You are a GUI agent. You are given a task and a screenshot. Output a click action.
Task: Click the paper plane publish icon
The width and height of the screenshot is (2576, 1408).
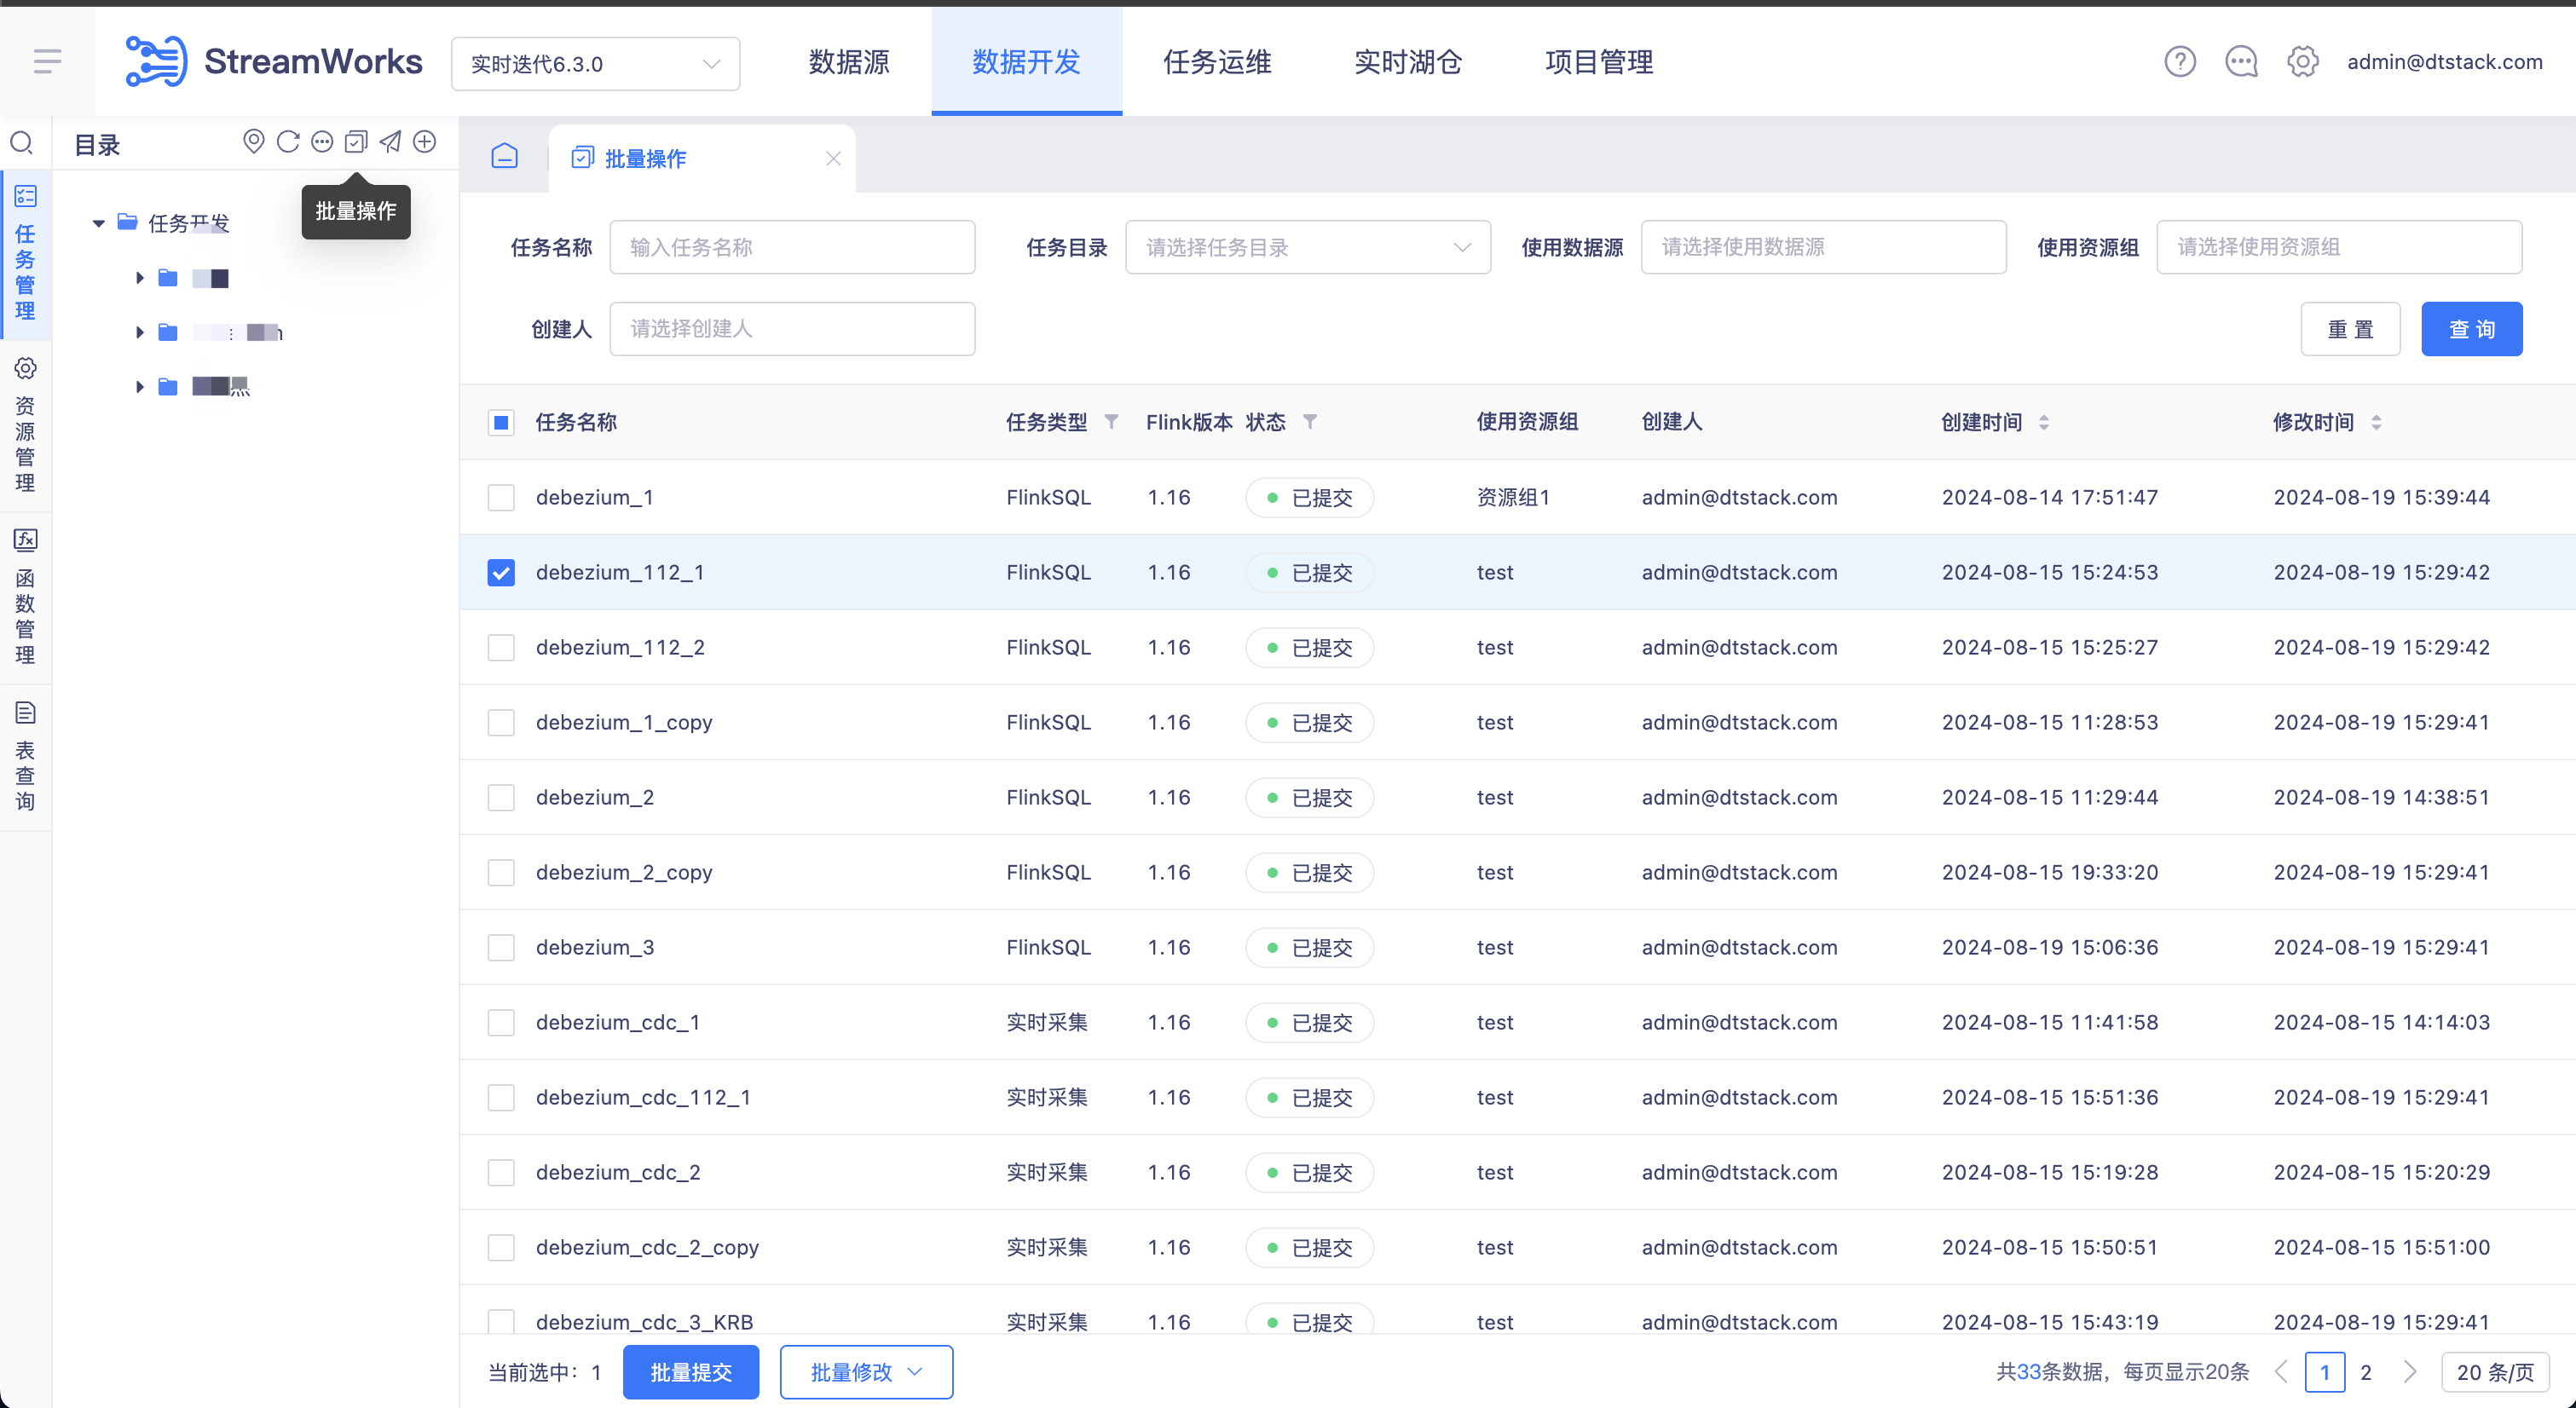(x=390, y=142)
